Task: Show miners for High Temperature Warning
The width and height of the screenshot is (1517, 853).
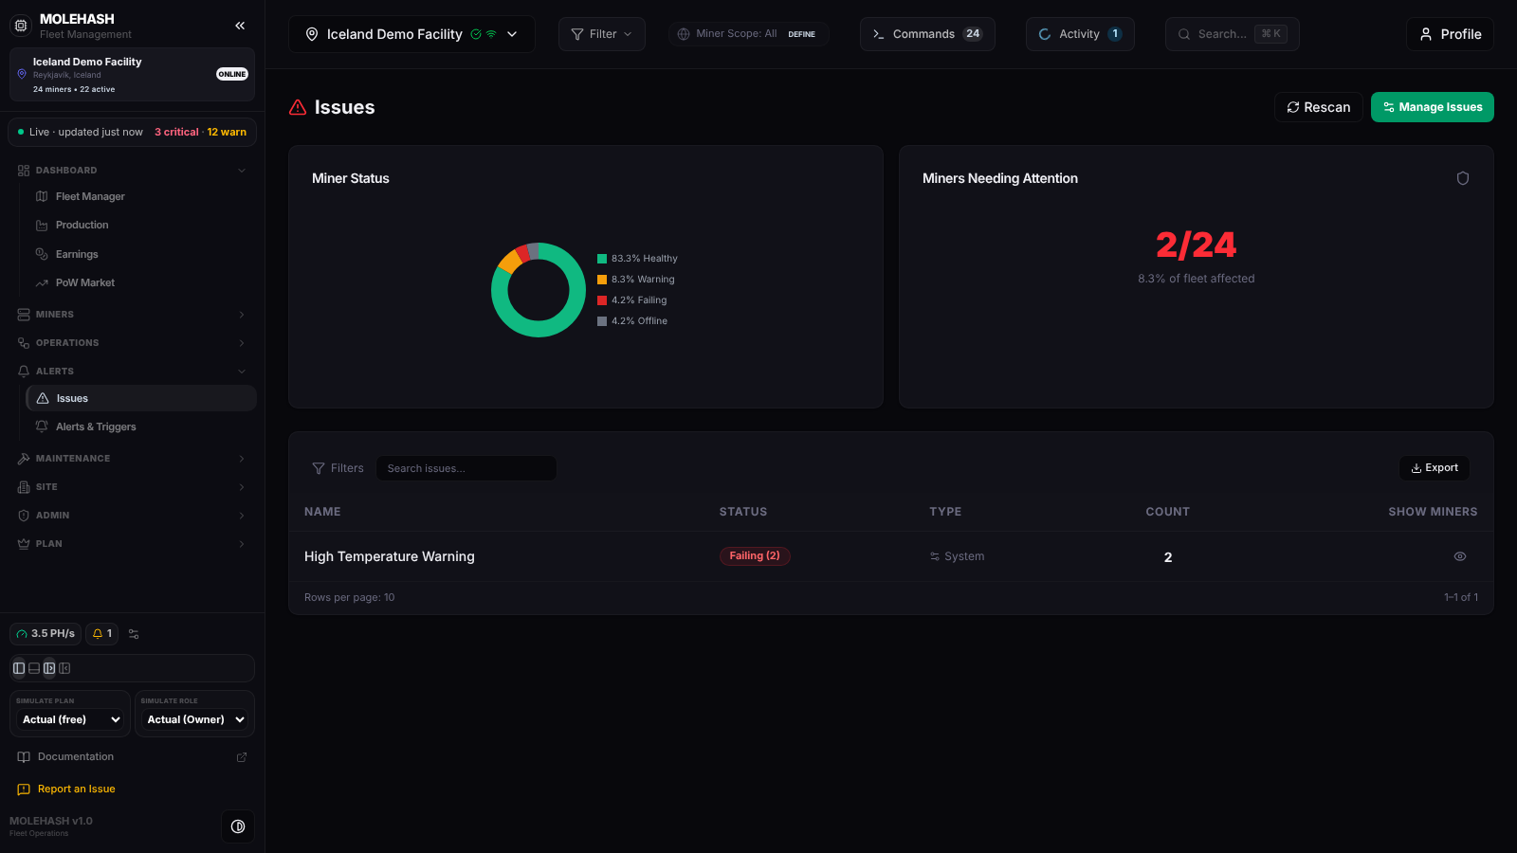Action: (1460, 556)
